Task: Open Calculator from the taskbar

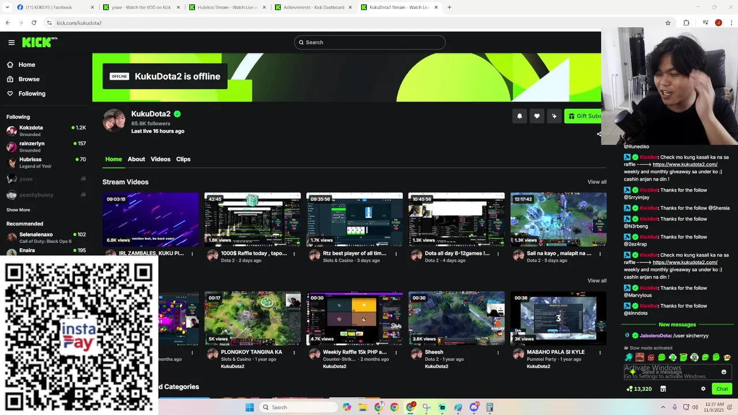Action: pyautogui.click(x=490, y=407)
